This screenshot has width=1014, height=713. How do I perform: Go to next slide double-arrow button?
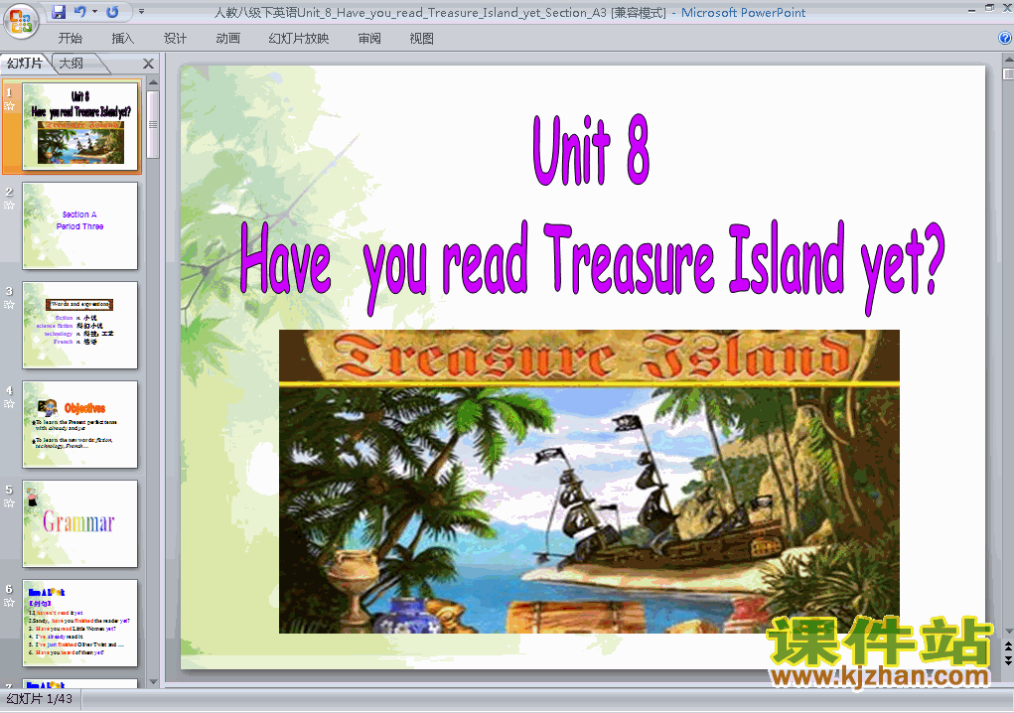(x=1008, y=660)
